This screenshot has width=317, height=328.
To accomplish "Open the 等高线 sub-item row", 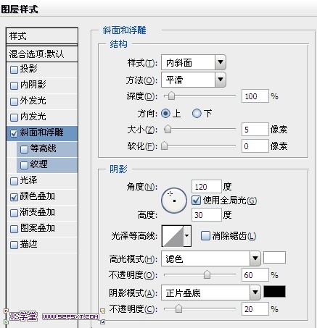I will click(47, 149).
